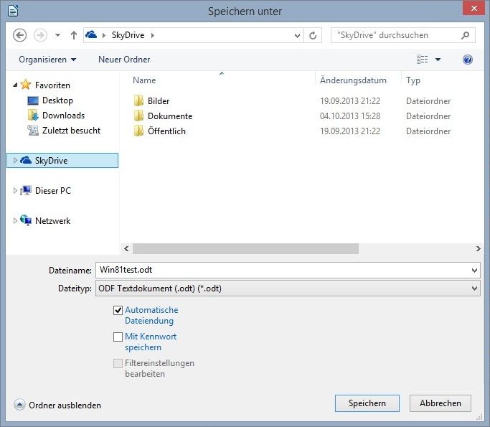Select Downloads in Favoriten
490x427 pixels.
pos(63,116)
